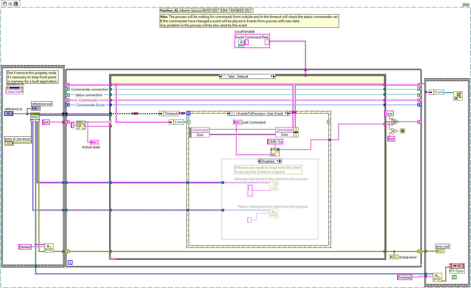Image resolution: width=471 pixels, height=288 pixels.
Task: Click the Event icon inside Event Command Data
Action: point(241,43)
